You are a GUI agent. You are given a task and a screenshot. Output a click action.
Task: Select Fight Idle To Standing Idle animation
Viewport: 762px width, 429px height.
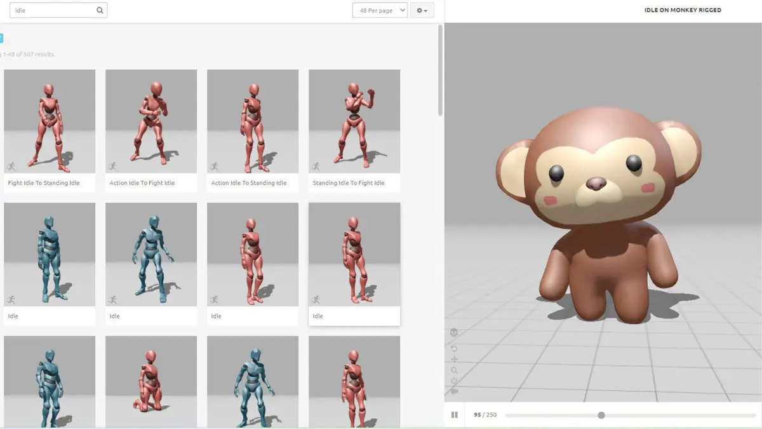click(x=50, y=131)
